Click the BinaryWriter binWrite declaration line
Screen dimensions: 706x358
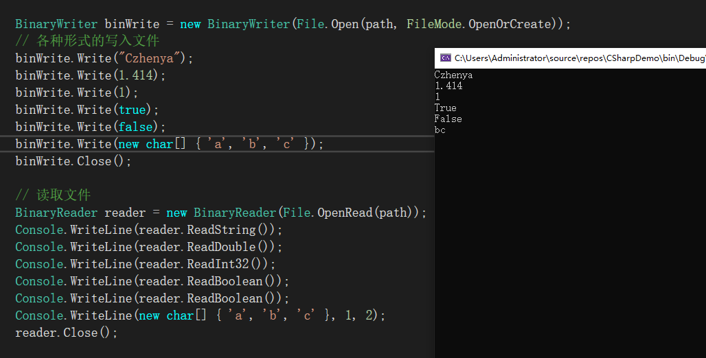[x=293, y=24]
